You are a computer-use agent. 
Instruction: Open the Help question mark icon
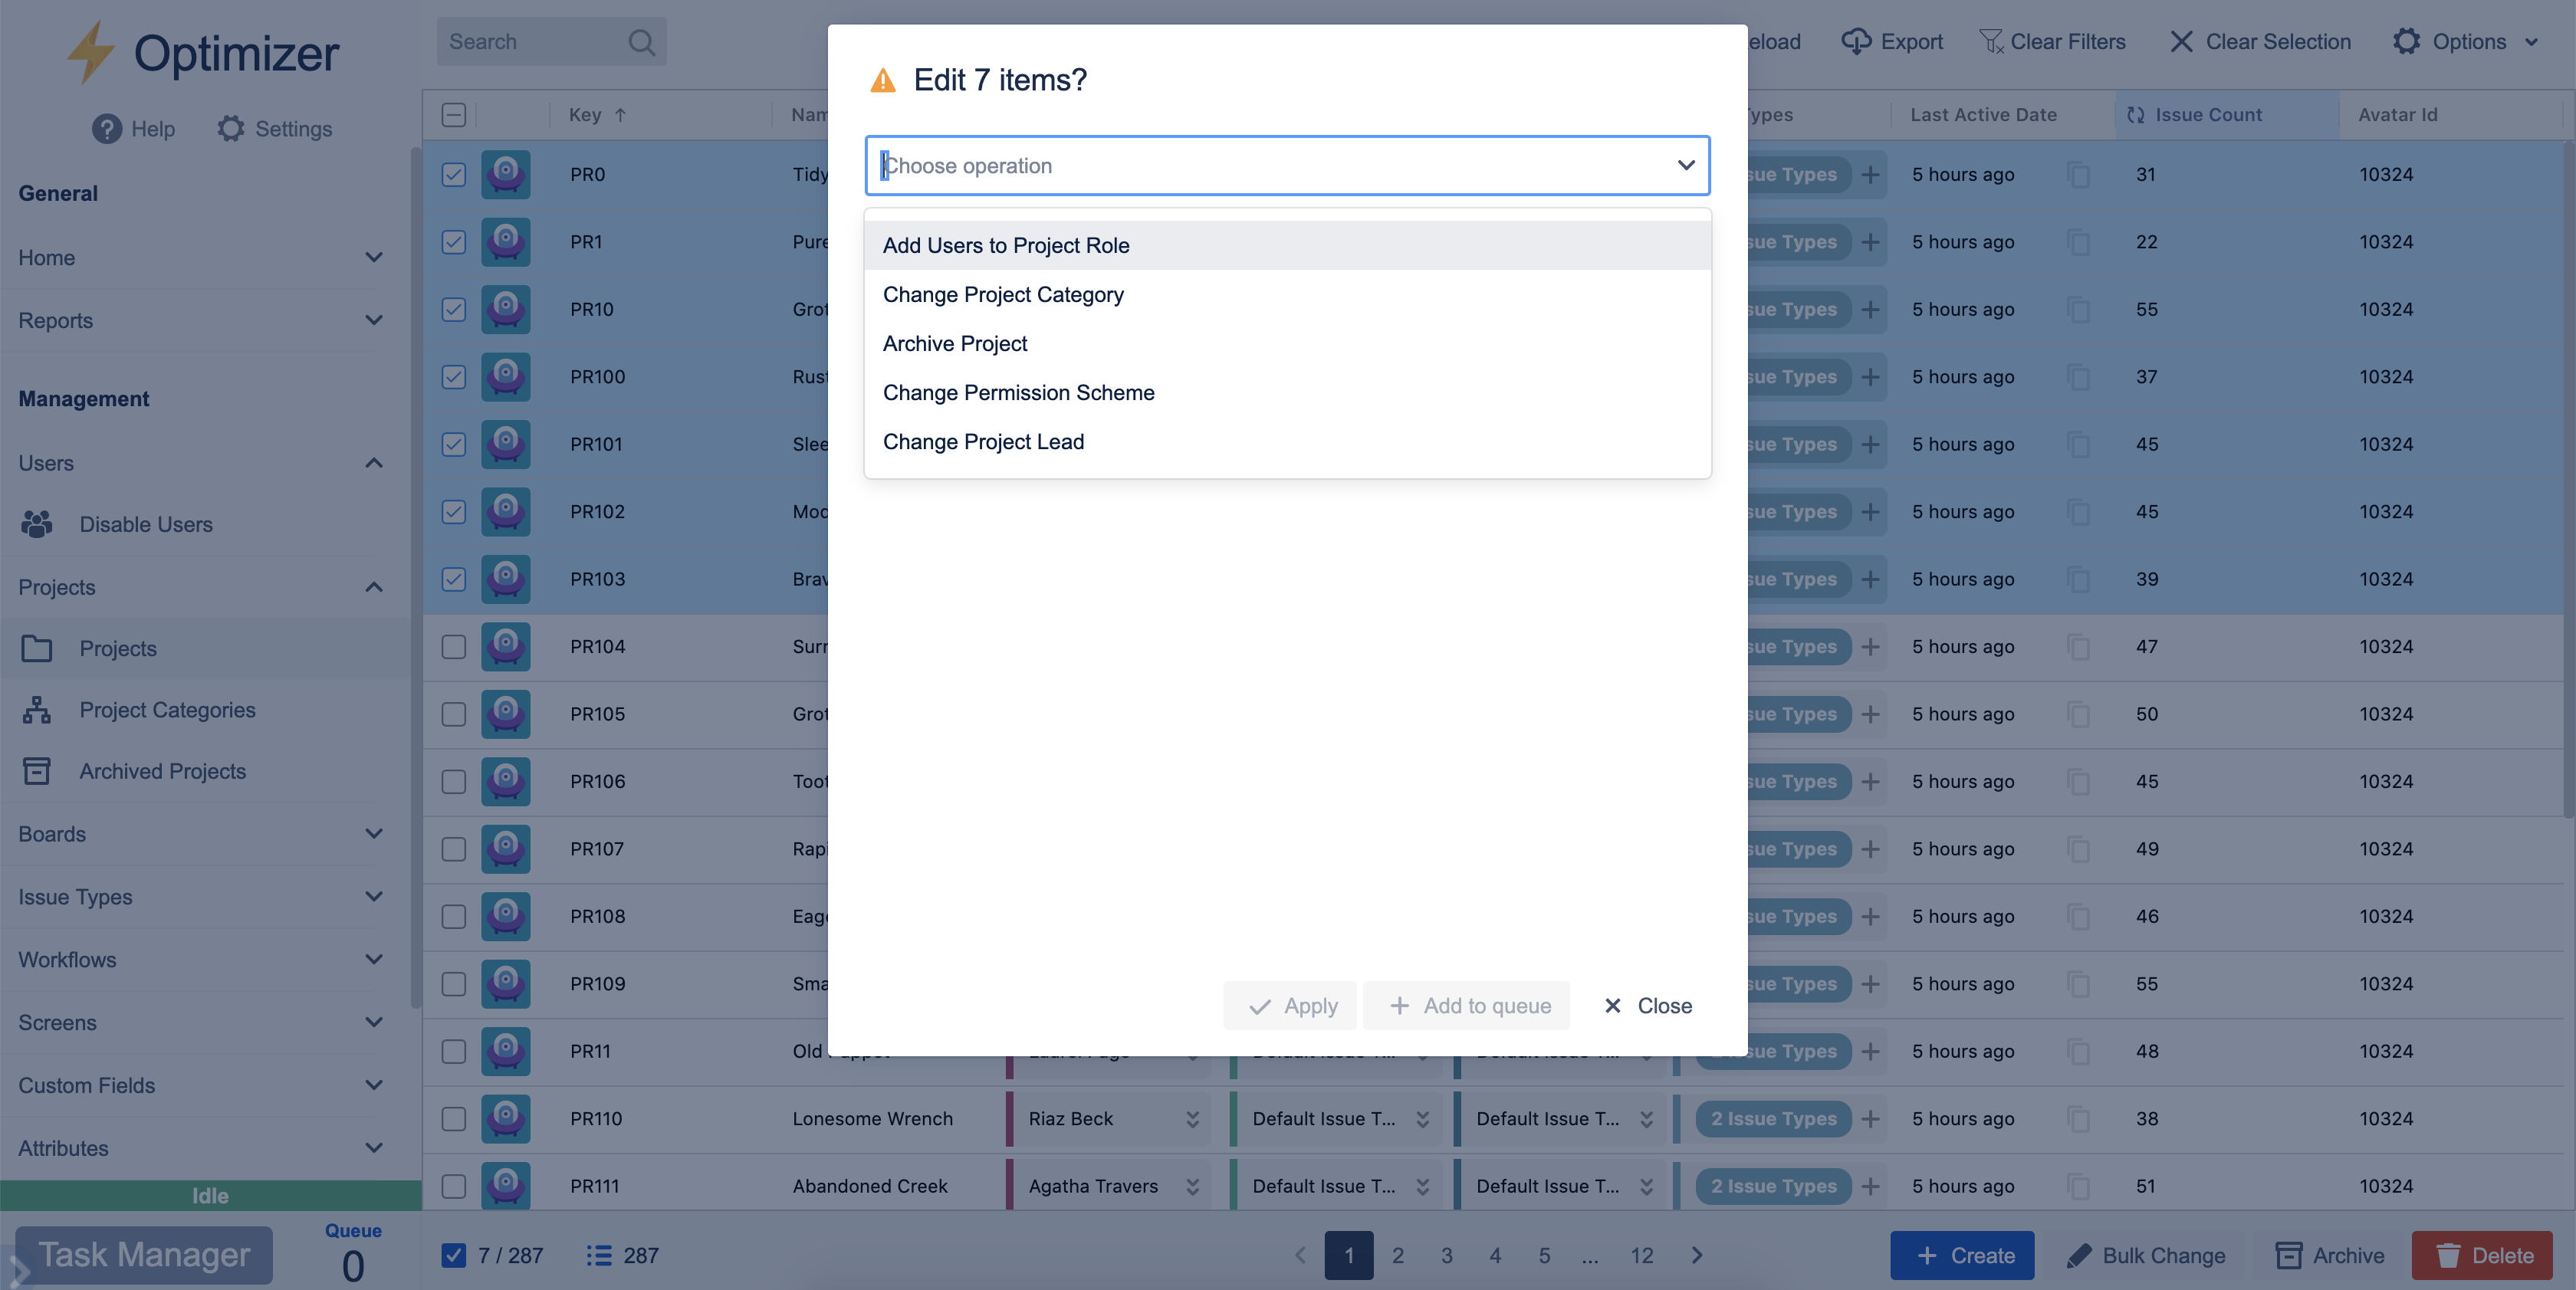coord(106,129)
